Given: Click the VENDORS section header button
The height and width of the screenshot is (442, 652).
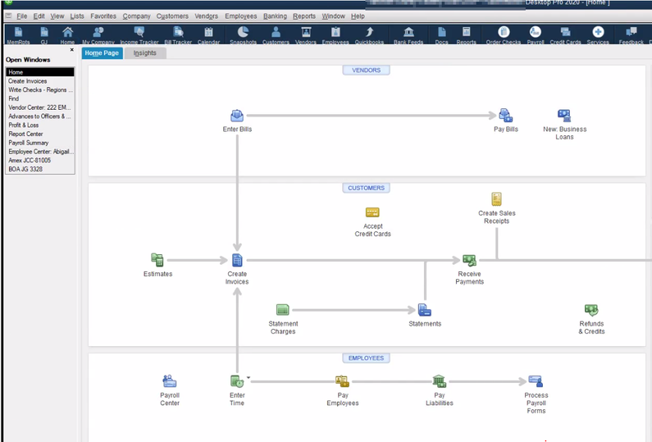Looking at the screenshot, I should [366, 71].
